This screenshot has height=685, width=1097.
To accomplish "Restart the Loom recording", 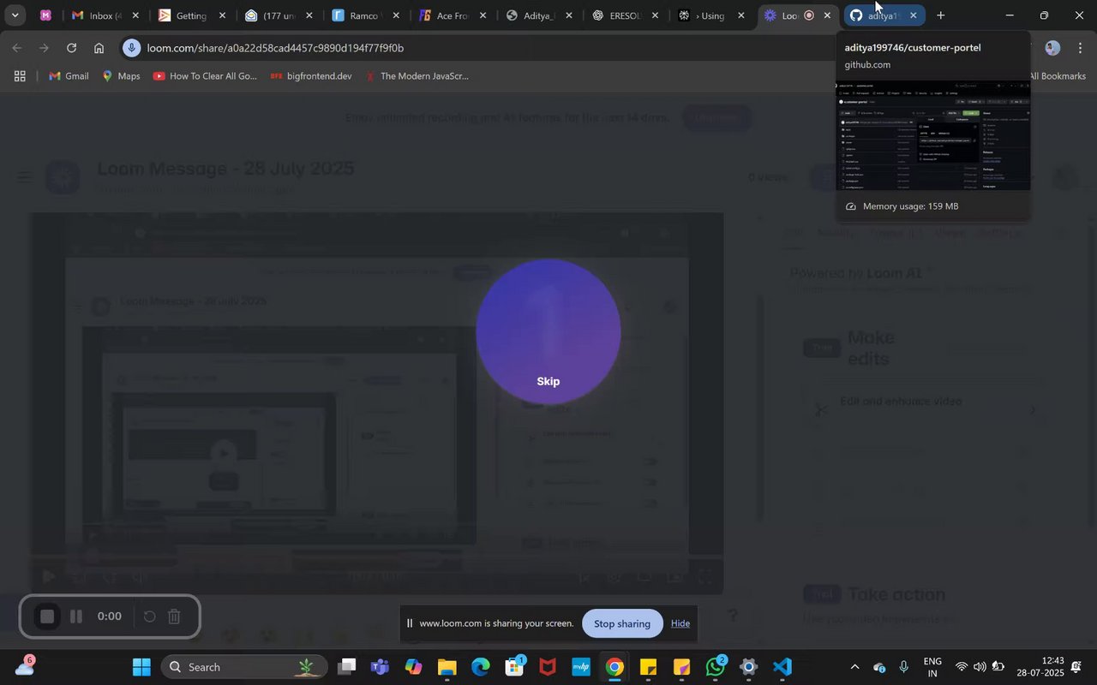I will [x=148, y=616].
